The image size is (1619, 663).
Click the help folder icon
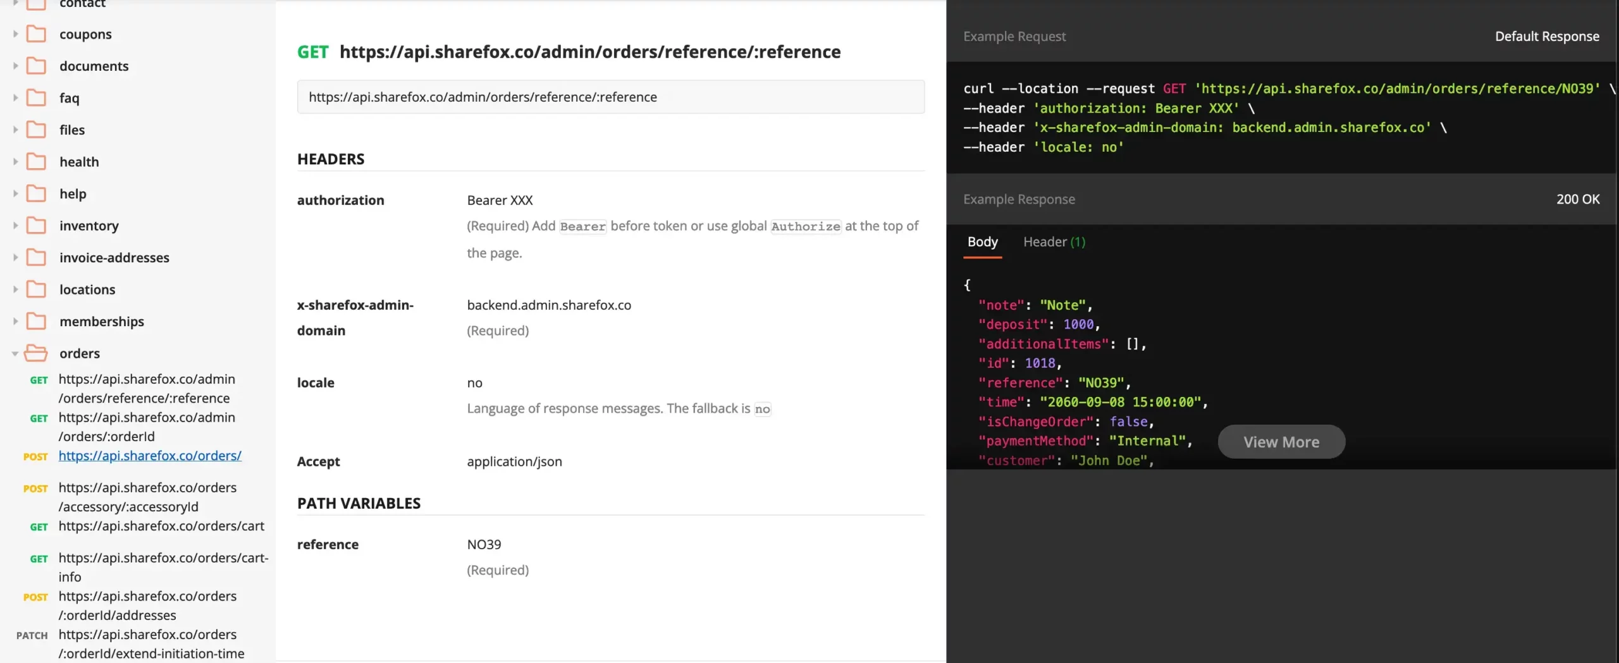(x=36, y=193)
